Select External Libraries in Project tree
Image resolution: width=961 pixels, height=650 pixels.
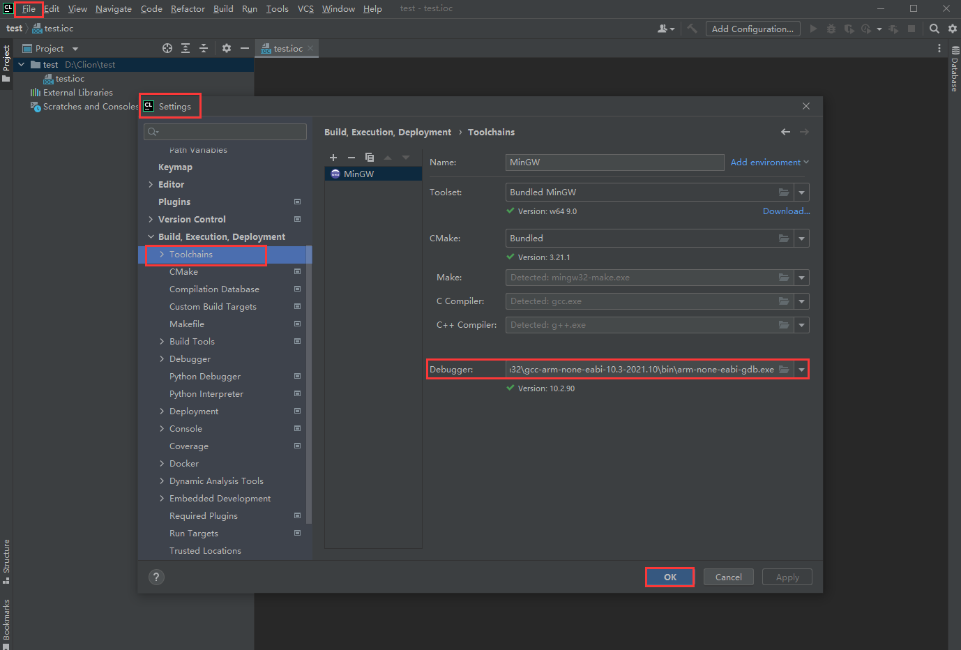point(77,92)
